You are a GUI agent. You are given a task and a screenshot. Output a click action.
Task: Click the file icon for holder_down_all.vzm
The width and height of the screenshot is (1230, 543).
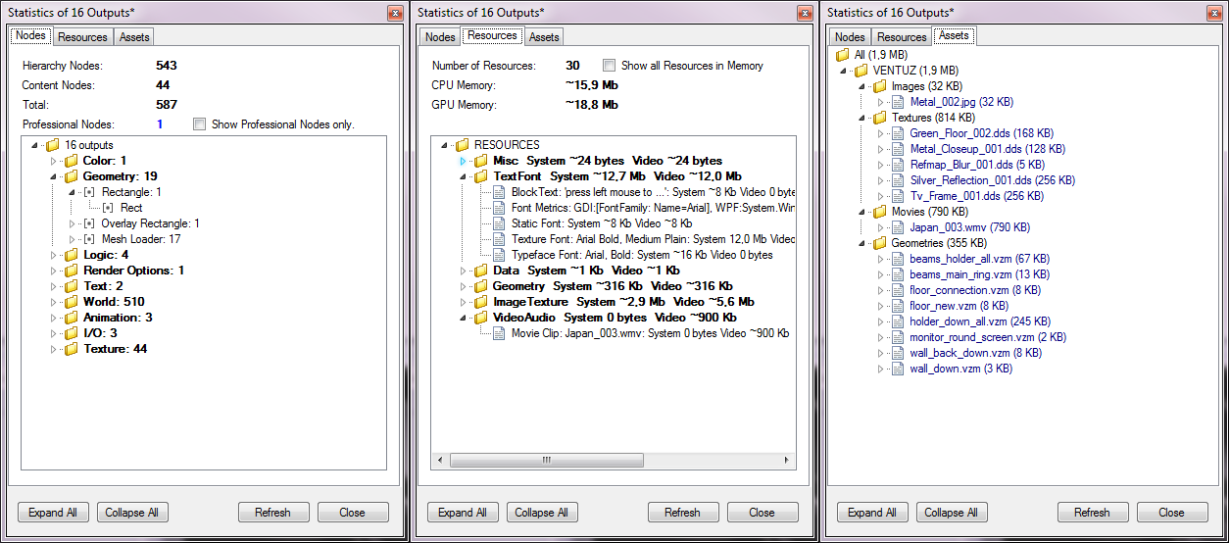coord(897,321)
